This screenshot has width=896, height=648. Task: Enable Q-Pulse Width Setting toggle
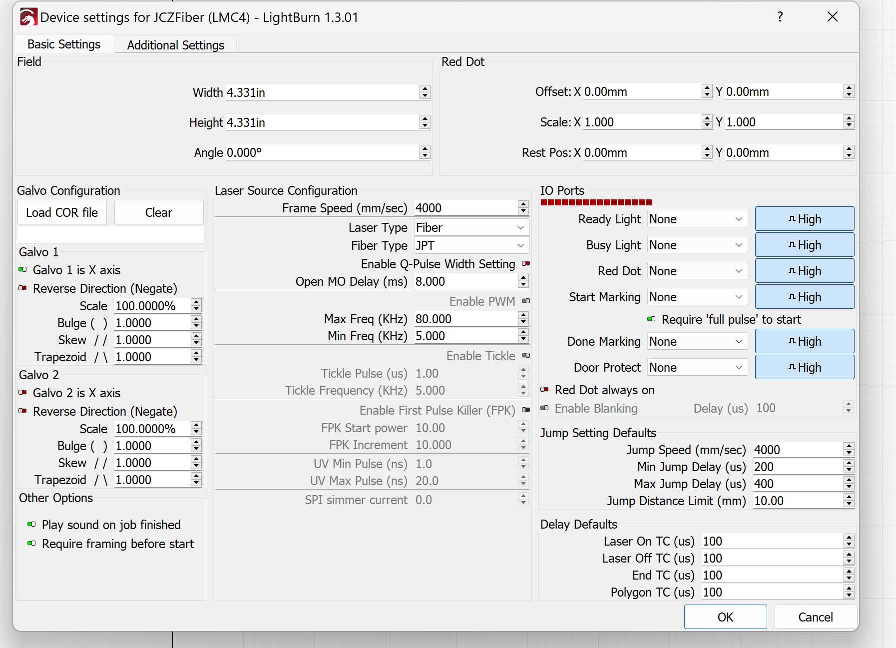coord(525,264)
